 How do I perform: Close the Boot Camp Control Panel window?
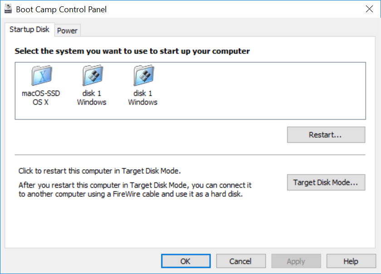[x=369, y=9]
